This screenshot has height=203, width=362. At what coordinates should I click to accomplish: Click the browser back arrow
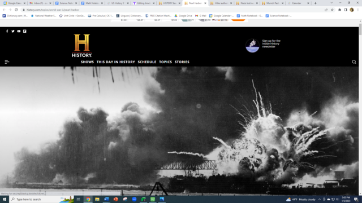tap(4, 10)
